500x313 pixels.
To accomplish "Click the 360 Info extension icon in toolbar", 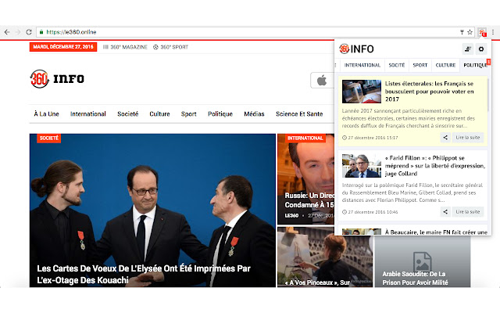I will [482, 32].
